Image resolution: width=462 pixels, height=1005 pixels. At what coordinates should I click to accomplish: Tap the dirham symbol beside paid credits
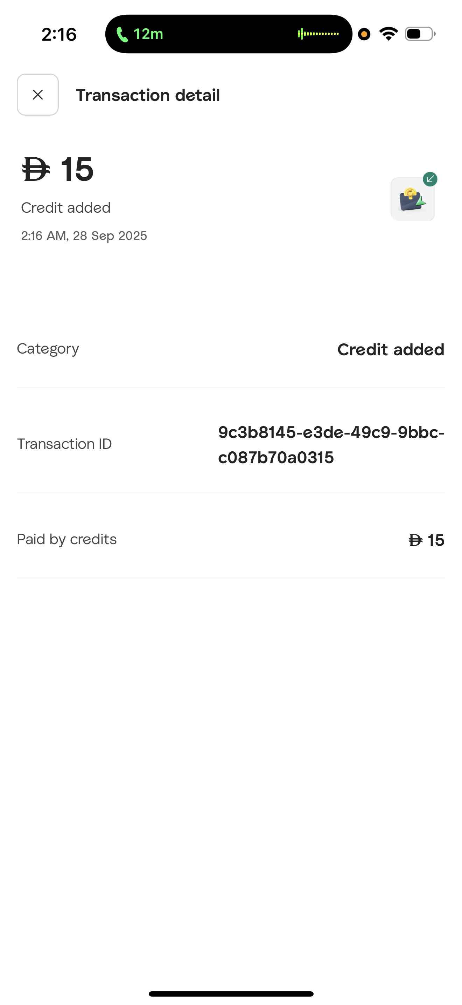pos(416,540)
